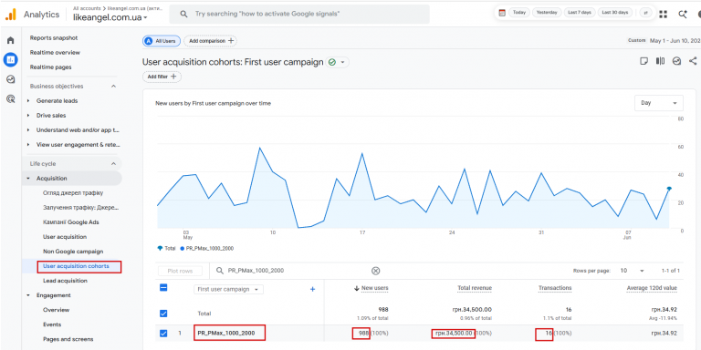Click the All Users segment chip

162,41
